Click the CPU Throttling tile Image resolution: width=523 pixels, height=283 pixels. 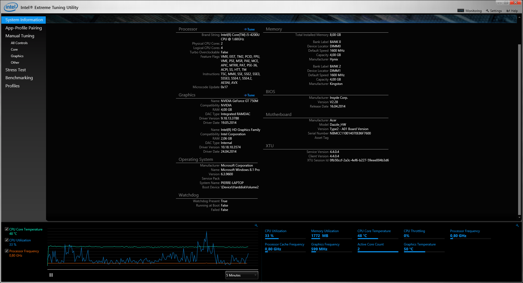424,234
